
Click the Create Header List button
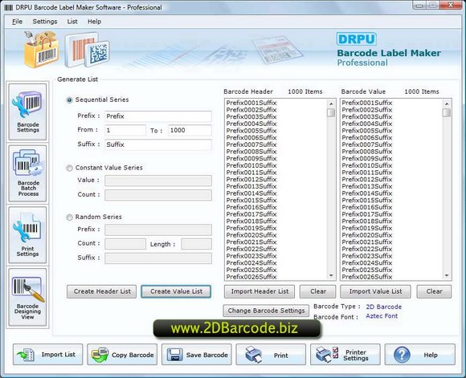point(102,291)
